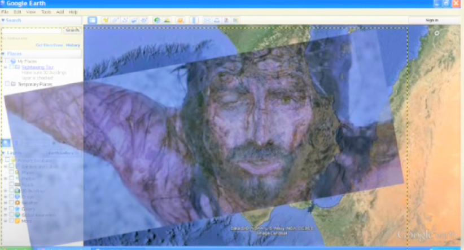Open the View menu

[x=31, y=12]
